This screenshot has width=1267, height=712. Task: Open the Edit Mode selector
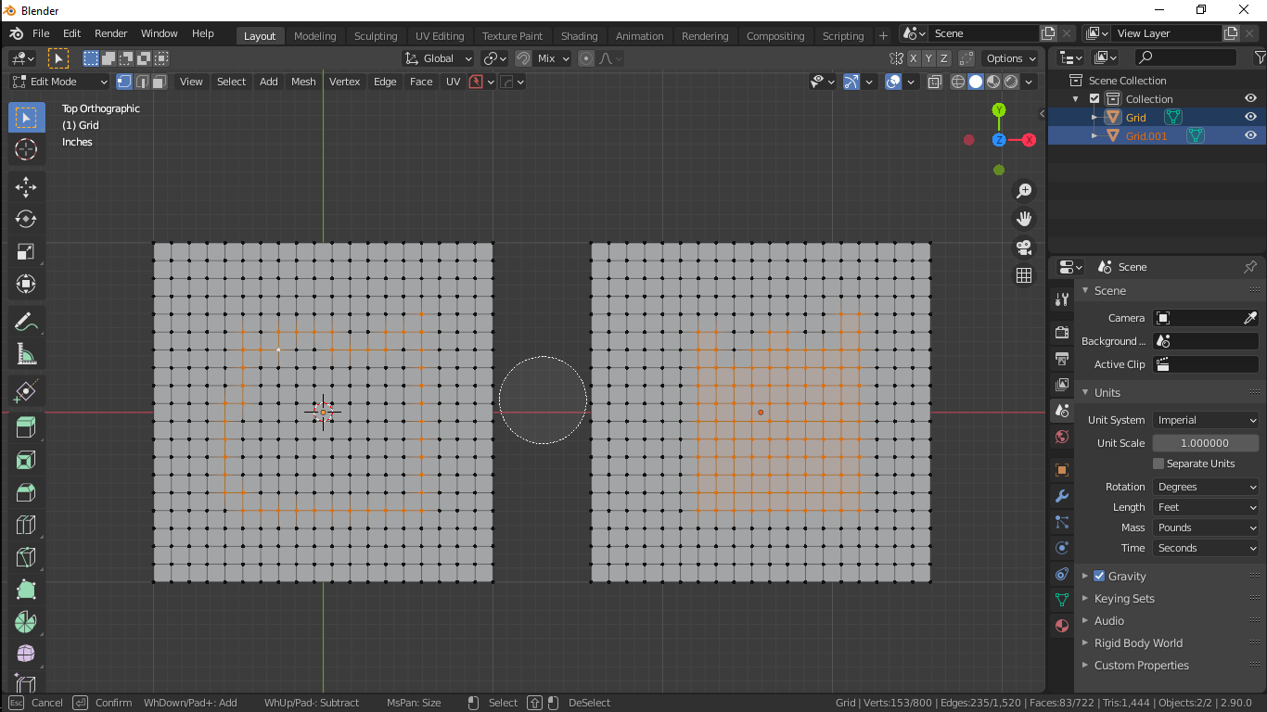coord(59,82)
